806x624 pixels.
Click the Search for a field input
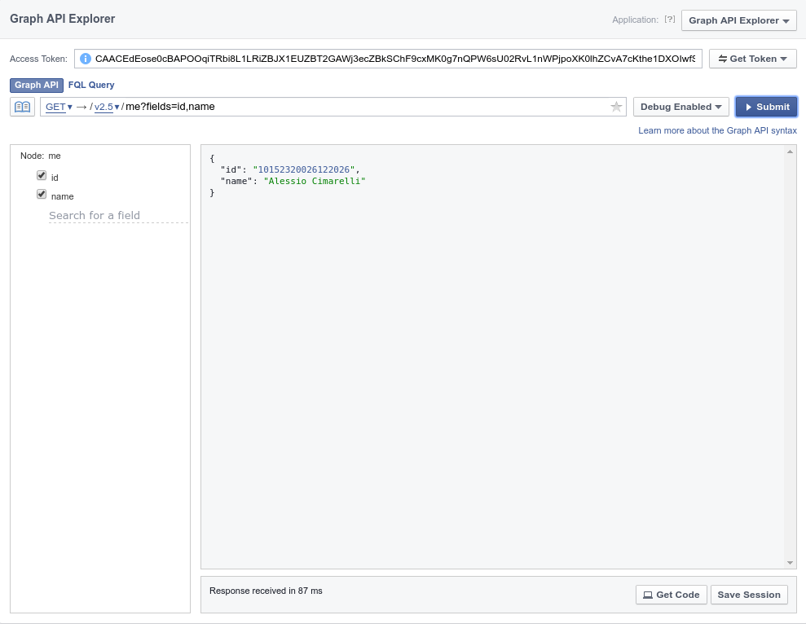118,216
